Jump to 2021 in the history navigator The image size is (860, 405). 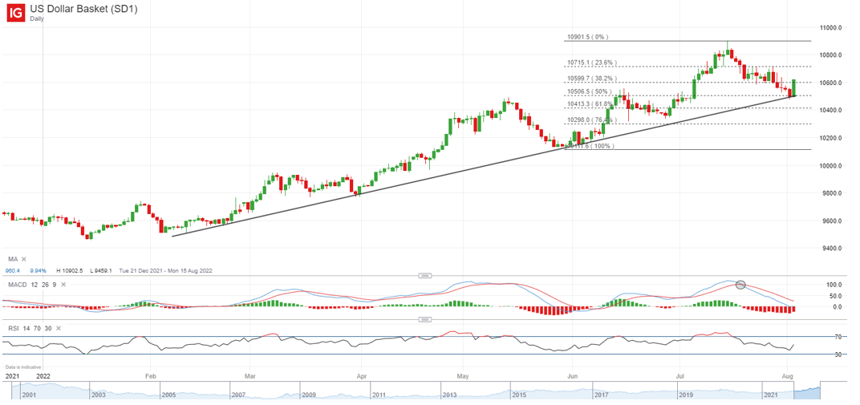771,395
